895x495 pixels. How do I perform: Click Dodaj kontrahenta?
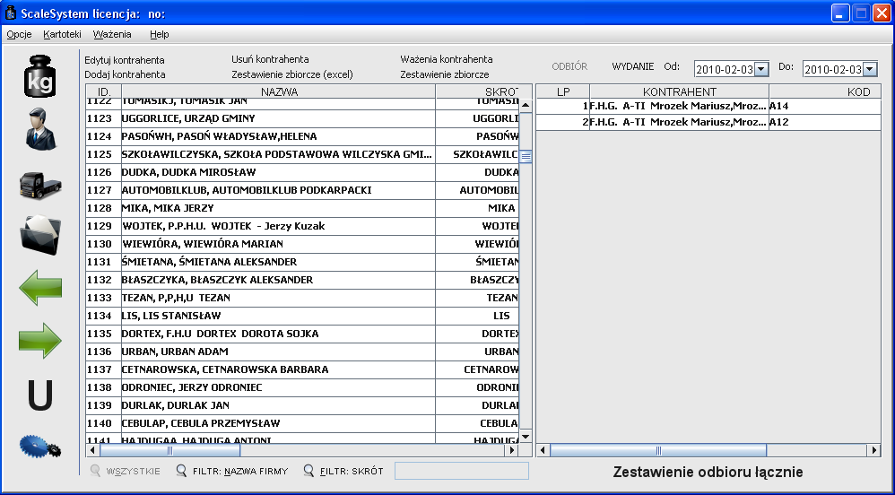pos(125,74)
